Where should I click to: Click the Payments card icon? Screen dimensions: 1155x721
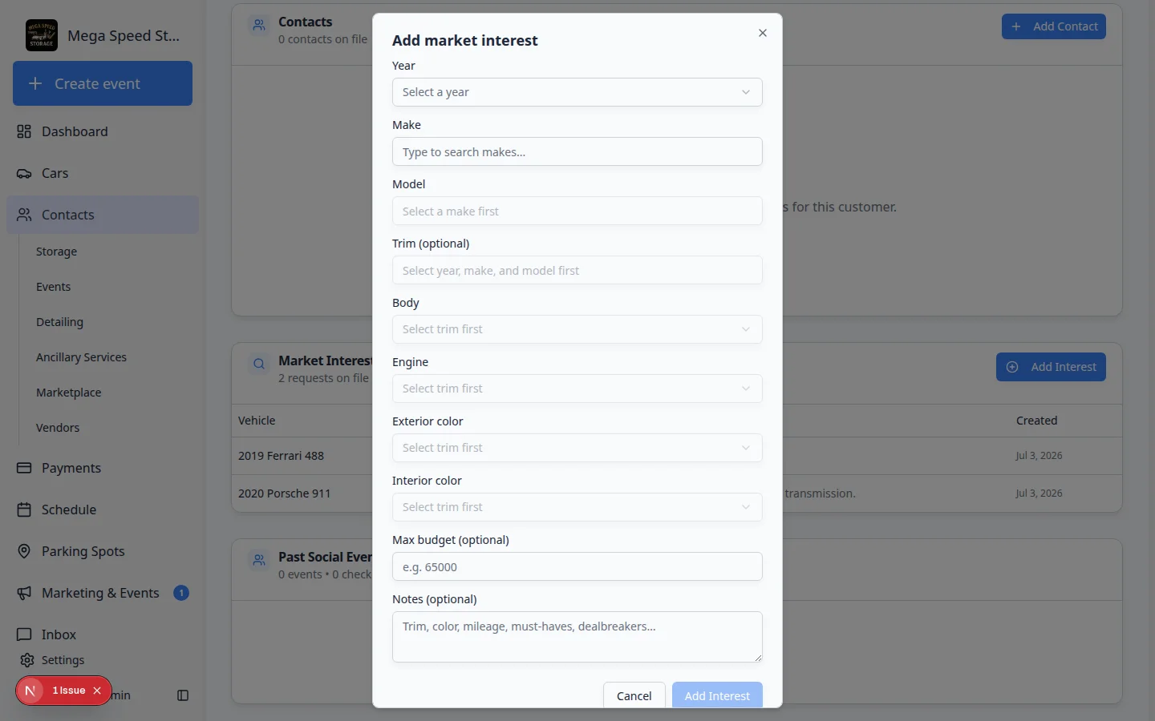point(24,468)
